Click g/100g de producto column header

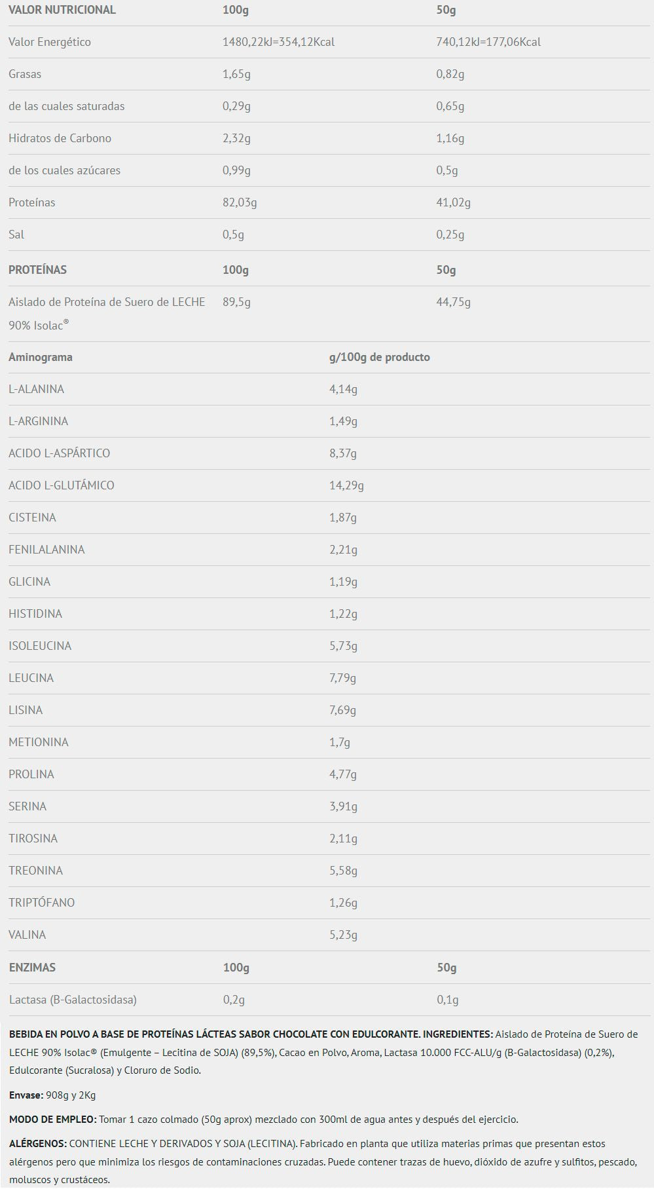[380, 357]
